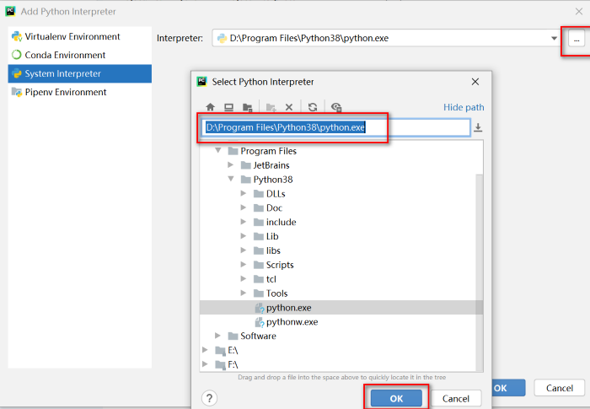Close the Select Python Interpreter dialog

point(475,82)
